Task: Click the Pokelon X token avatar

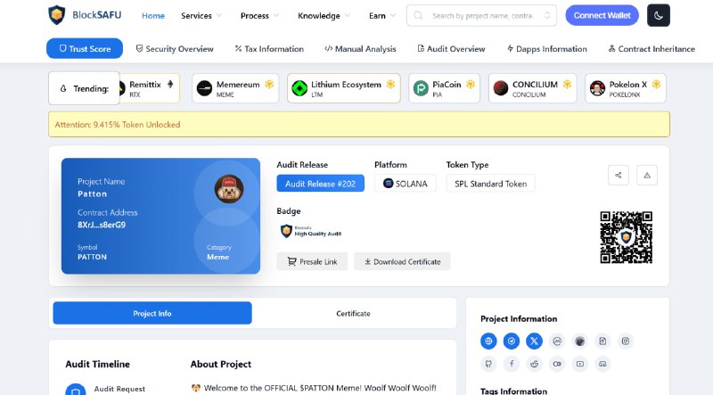Action: tap(597, 88)
